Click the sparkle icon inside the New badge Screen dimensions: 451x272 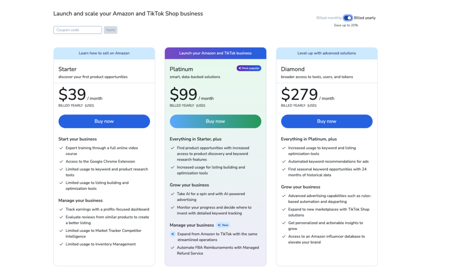(219, 225)
